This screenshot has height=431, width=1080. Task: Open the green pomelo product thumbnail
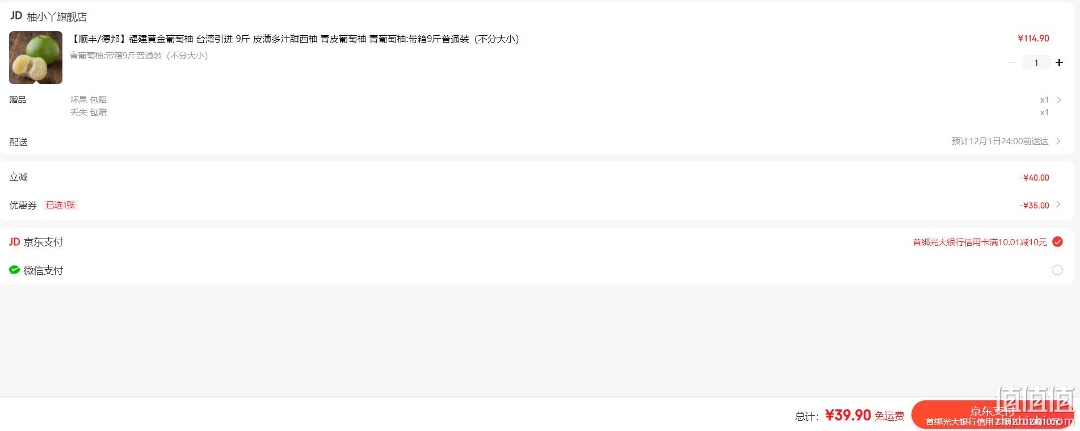36,58
